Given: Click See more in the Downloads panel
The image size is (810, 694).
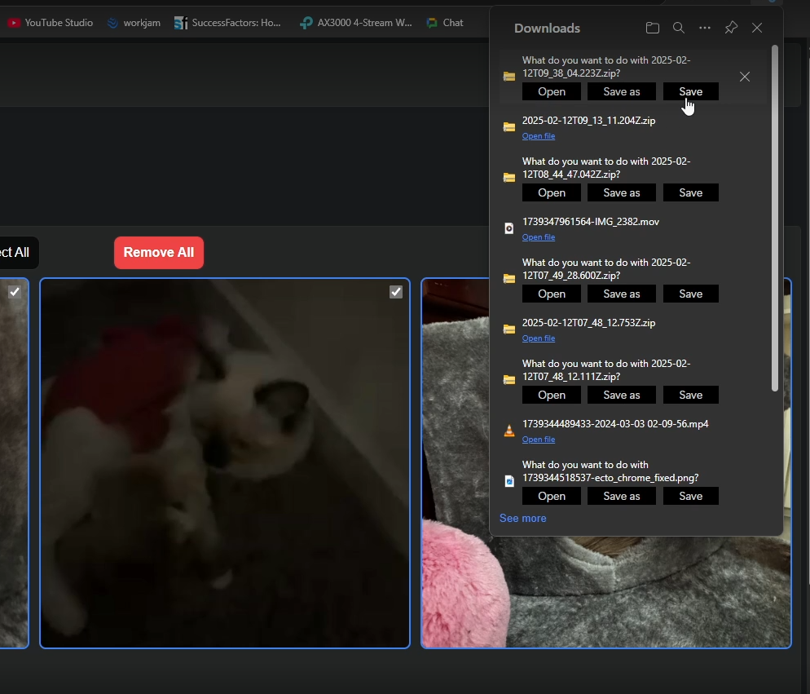Looking at the screenshot, I should (522, 518).
